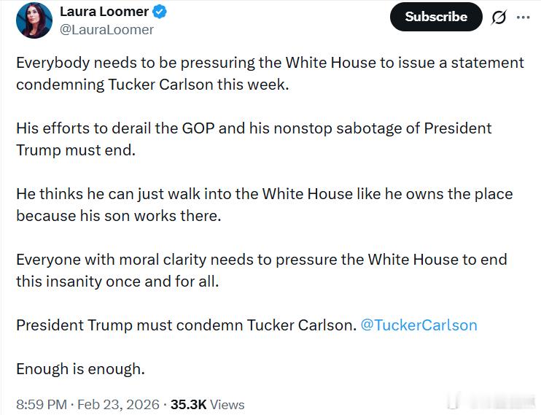
Task: View the 35.3K views count
Action: pyautogui.click(x=188, y=404)
